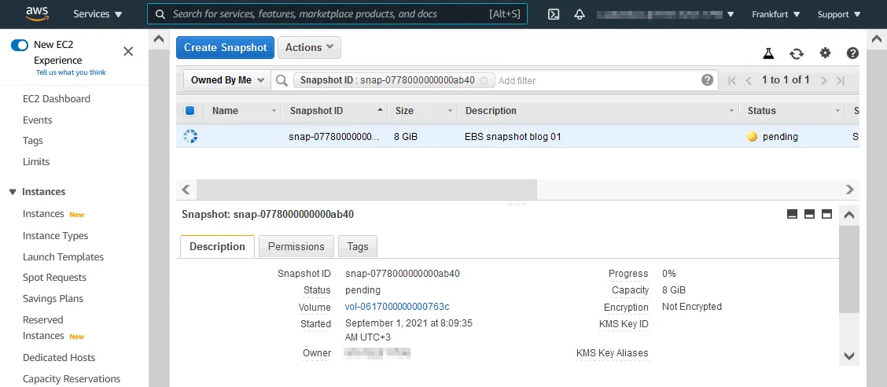The width and height of the screenshot is (887, 387).
Task: Open the notifications bell
Action: point(580,14)
